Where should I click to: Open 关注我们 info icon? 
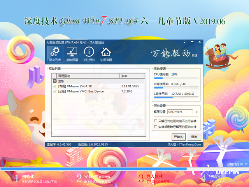pos(89,54)
